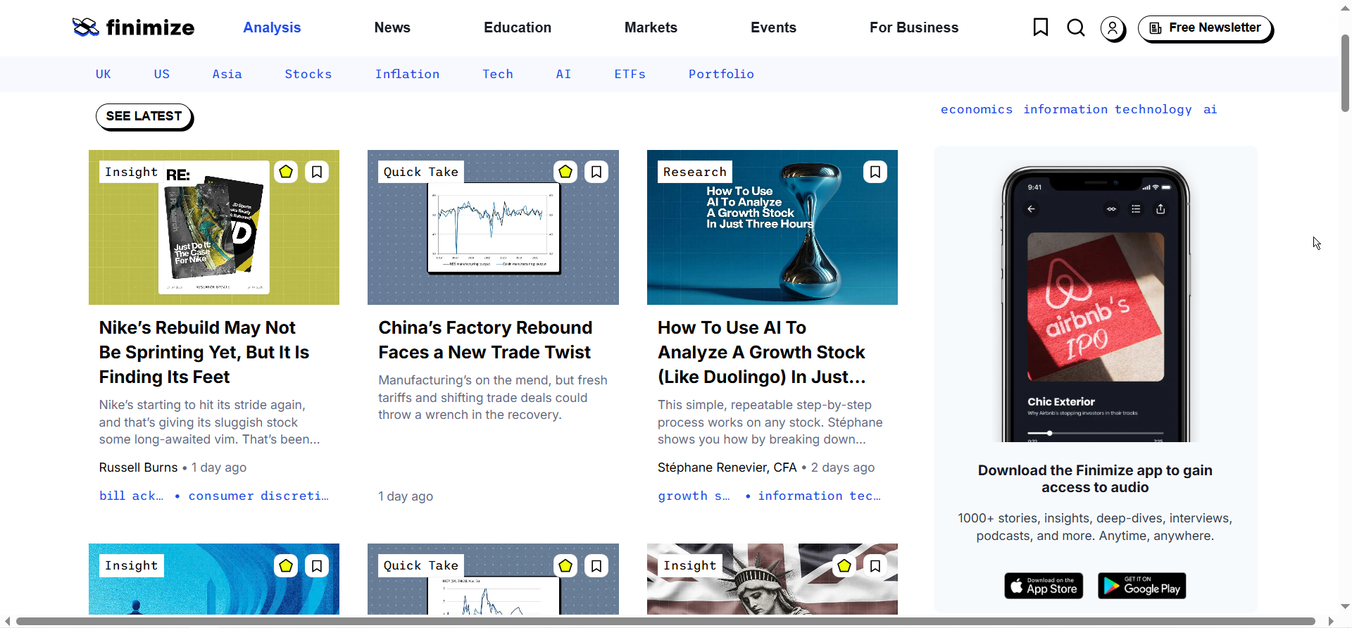1352x628 pixels.
Task: Open the search magnifier icon
Action: 1075,28
